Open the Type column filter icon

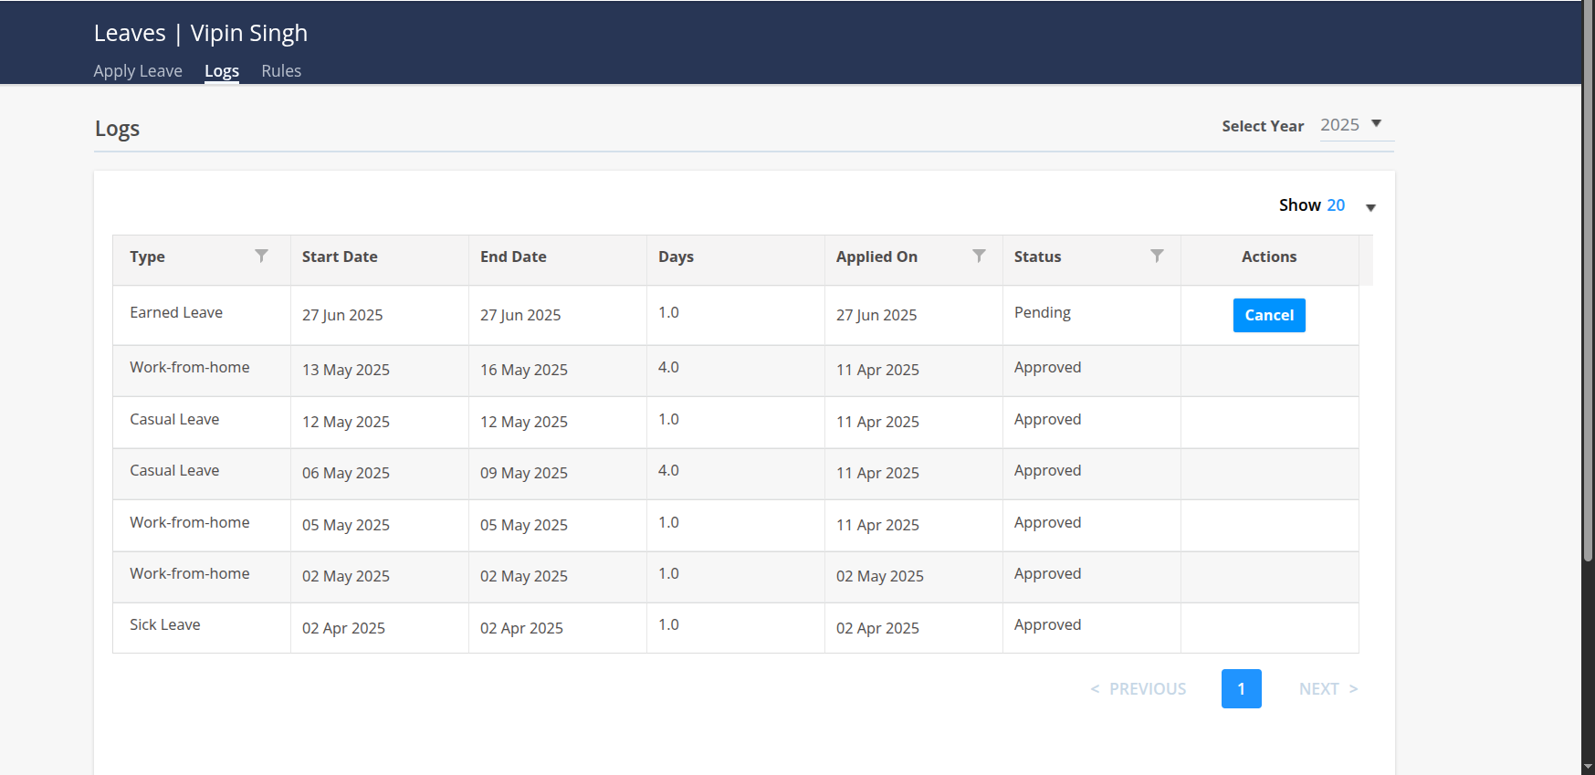[x=261, y=256]
